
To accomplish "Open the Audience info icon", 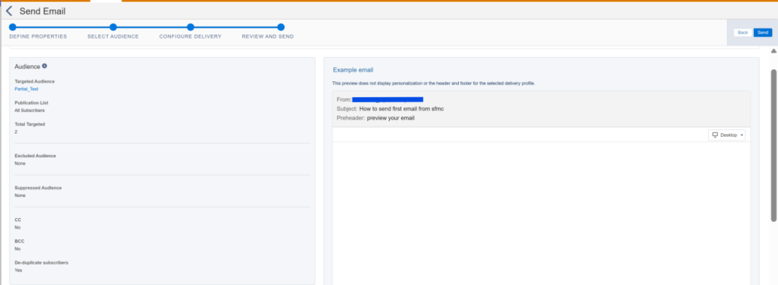I will tap(45, 65).
